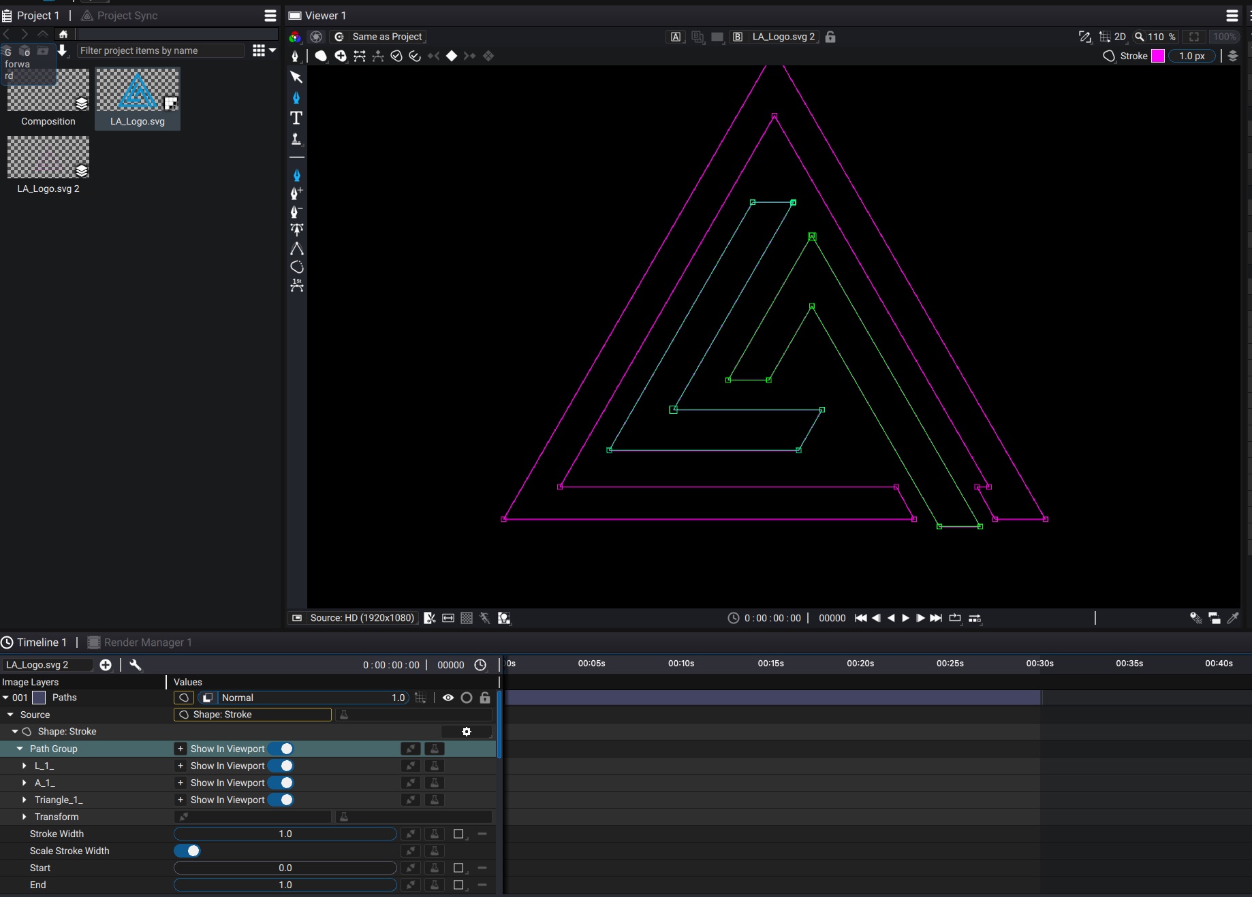
Task: Play the viewer forward
Action: [906, 618]
